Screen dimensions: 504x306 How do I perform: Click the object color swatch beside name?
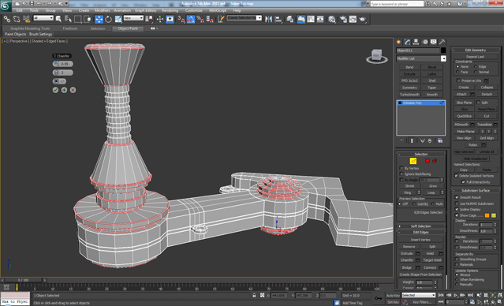pos(443,50)
